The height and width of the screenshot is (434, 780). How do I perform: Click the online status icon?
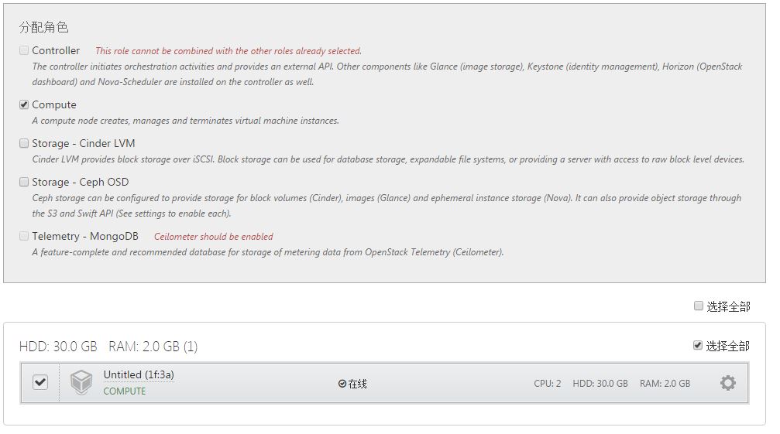tap(342, 384)
